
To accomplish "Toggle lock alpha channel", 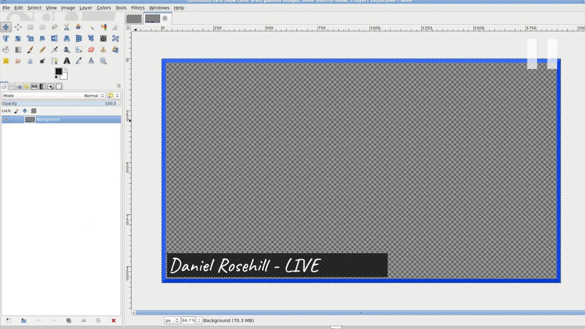I will [x=34, y=111].
